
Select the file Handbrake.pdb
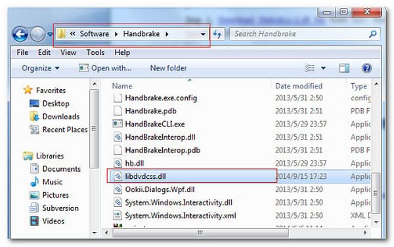150,111
